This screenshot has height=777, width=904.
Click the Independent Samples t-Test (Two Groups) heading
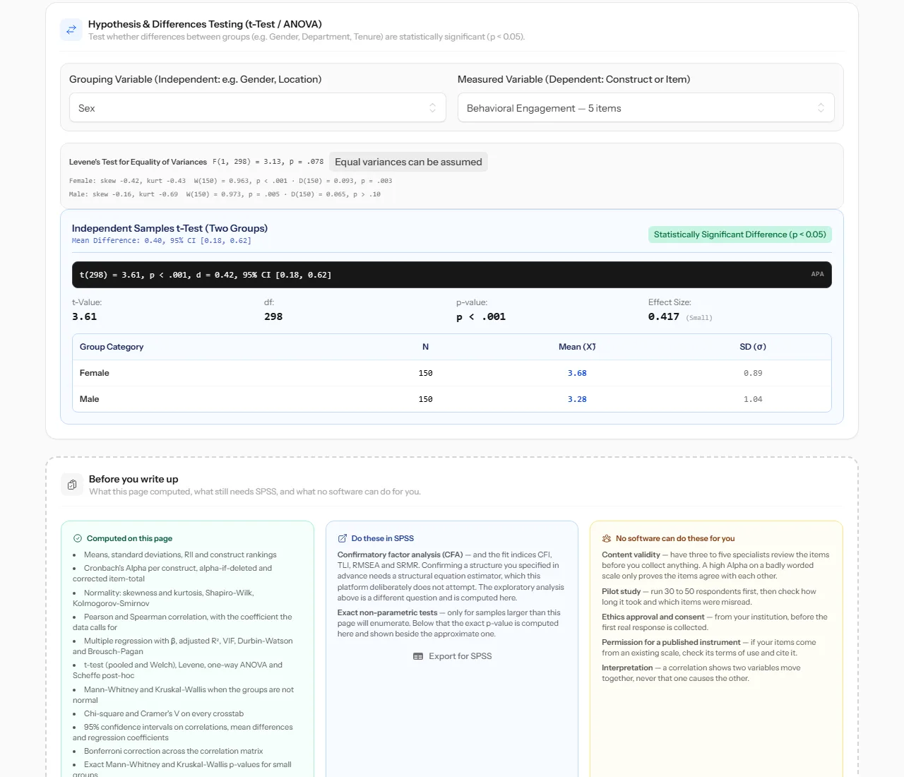tap(169, 228)
